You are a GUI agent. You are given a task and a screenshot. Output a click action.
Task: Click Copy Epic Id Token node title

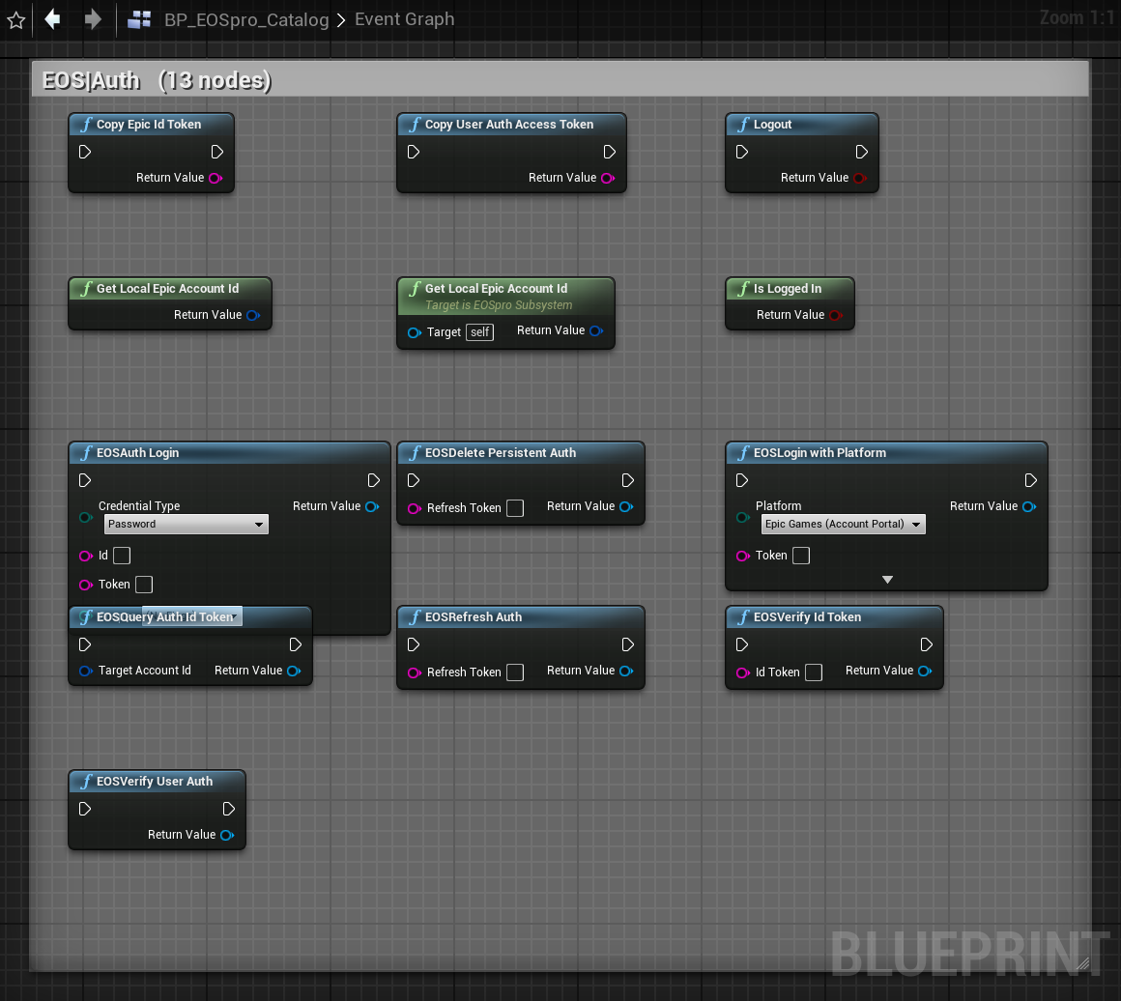pos(149,125)
